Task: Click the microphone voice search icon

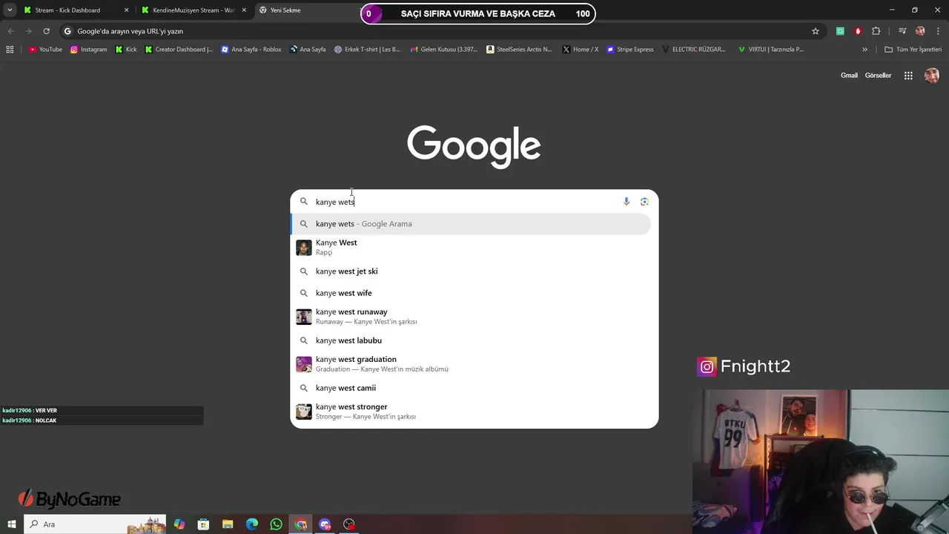Action: point(626,202)
